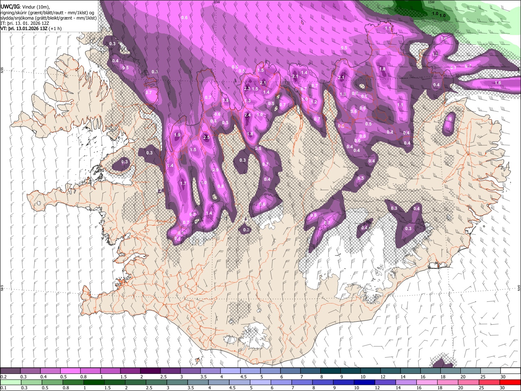
Task: Pick the magenta 1.5 swatch in top legend row
Action: (x=130, y=371)
